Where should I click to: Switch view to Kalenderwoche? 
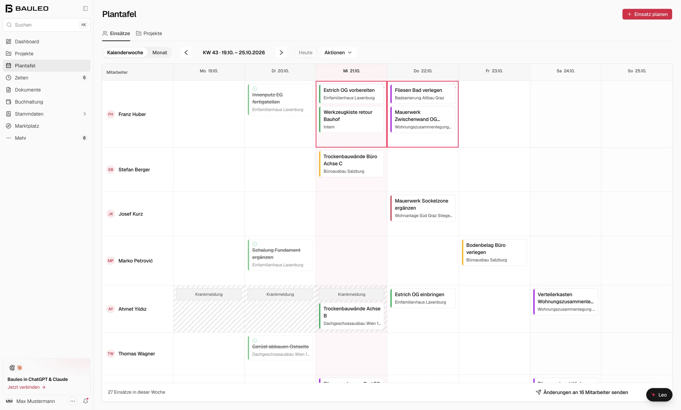click(125, 52)
